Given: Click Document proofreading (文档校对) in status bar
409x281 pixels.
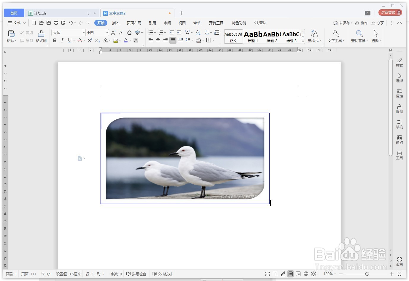Looking at the screenshot, I should point(162,274).
